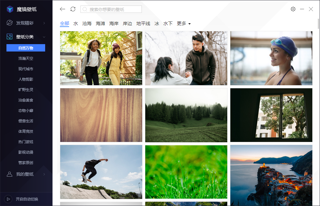This screenshot has height=206, width=320.
Task: Click the 我的壁纸 person icon
Action: click(10, 174)
